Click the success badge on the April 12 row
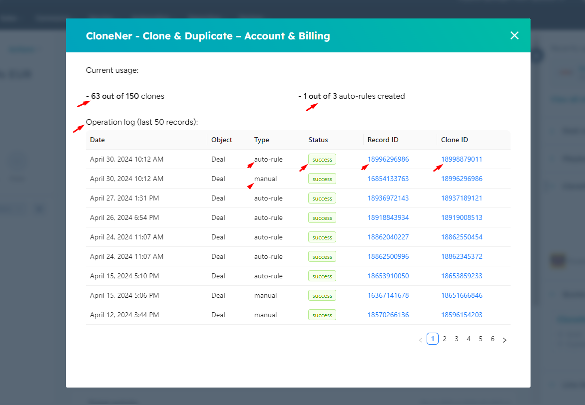This screenshot has height=405, width=585. tap(322, 315)
